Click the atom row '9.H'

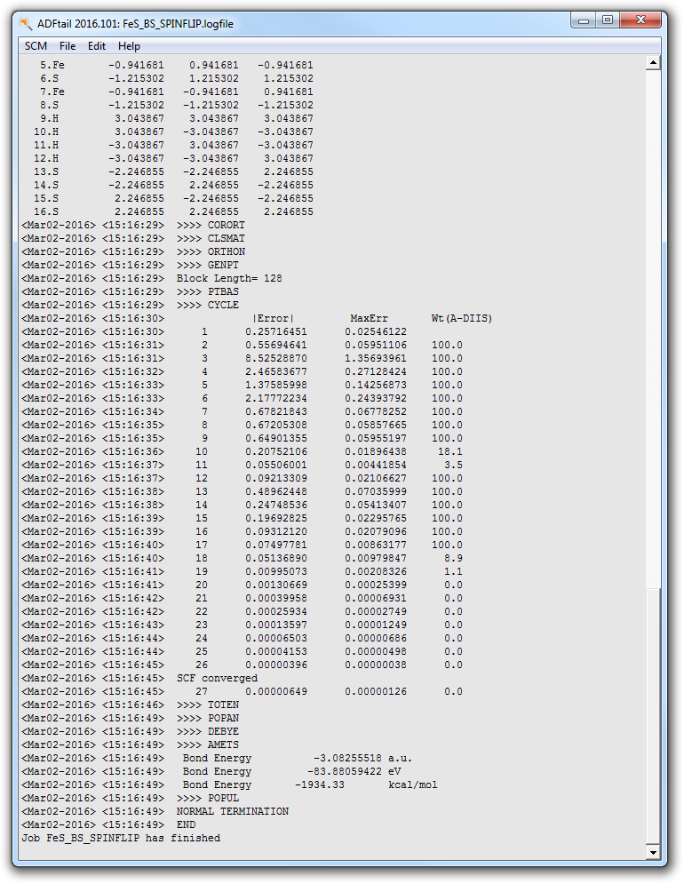[176, 118]
